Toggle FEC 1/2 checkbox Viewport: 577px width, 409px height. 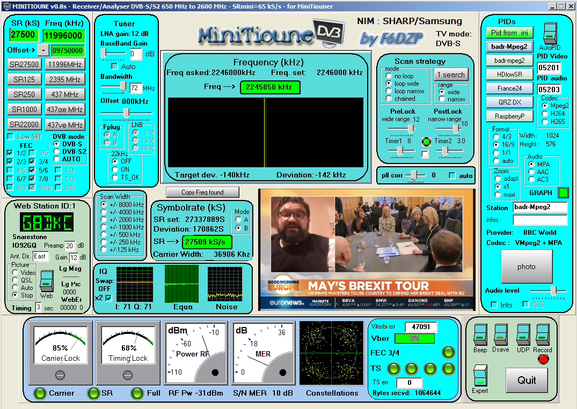(10, 153)
